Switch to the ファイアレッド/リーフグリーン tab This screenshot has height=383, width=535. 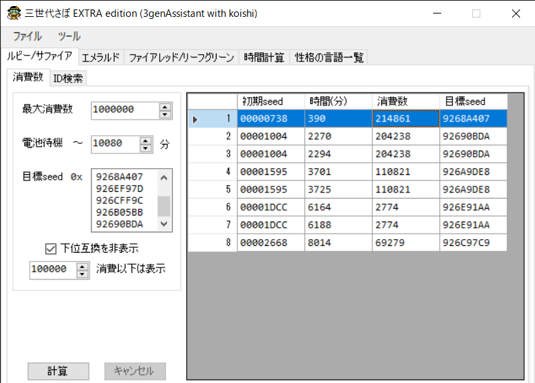point(181,57)
